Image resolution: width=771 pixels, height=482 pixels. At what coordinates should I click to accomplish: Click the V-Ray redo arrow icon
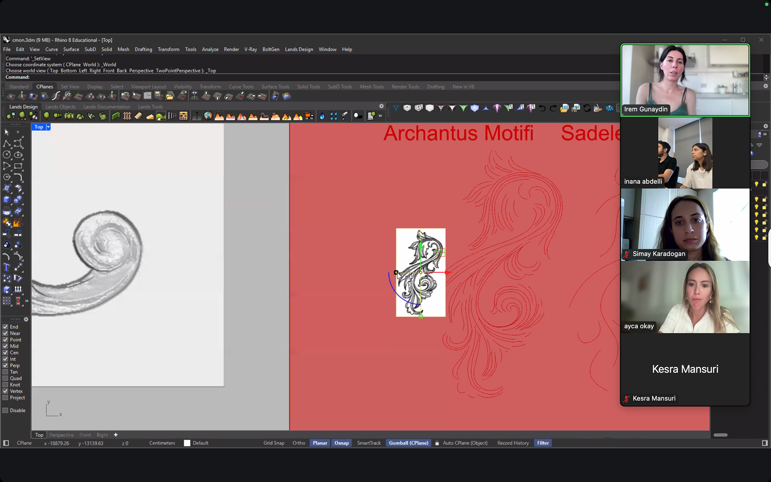pyautogui.click(x=553, y=108)
